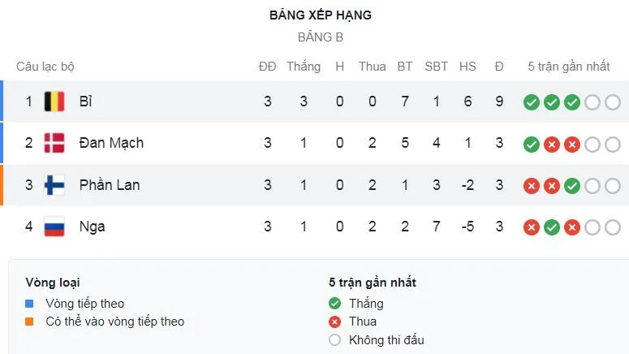The width and height of the screenshot is (629, 354).
Task: Click the SBT column header
Action: [437, 67]
